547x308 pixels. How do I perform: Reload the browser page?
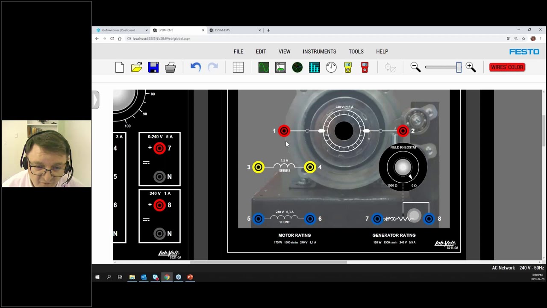[x=112, y=38]
